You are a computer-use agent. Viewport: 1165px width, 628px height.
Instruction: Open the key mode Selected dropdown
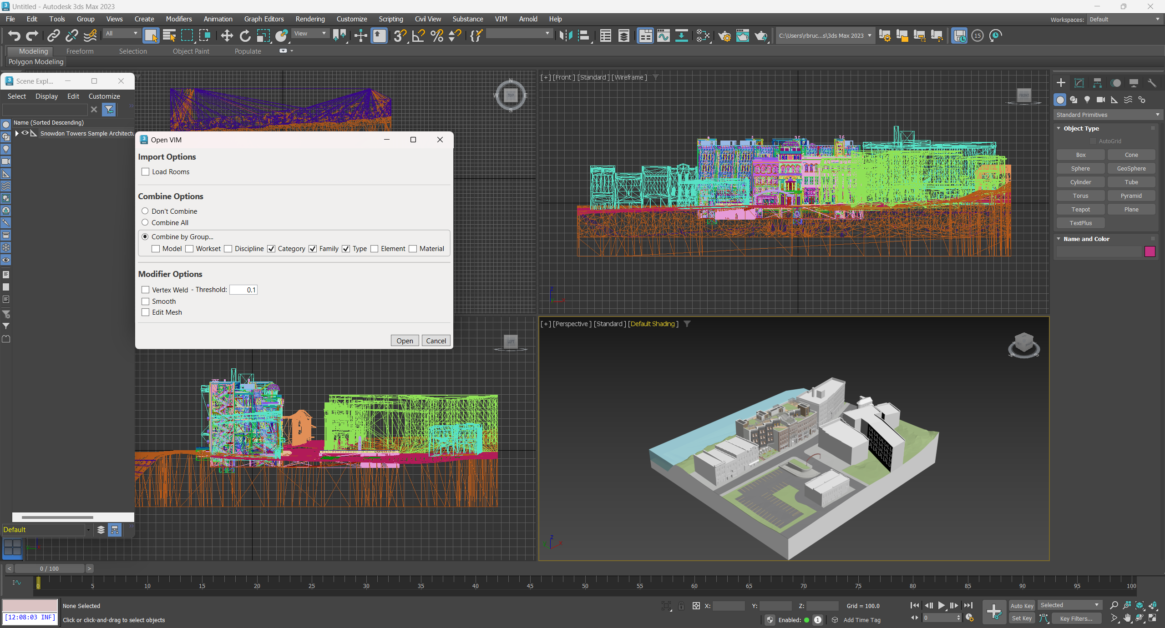(1069, 605)
